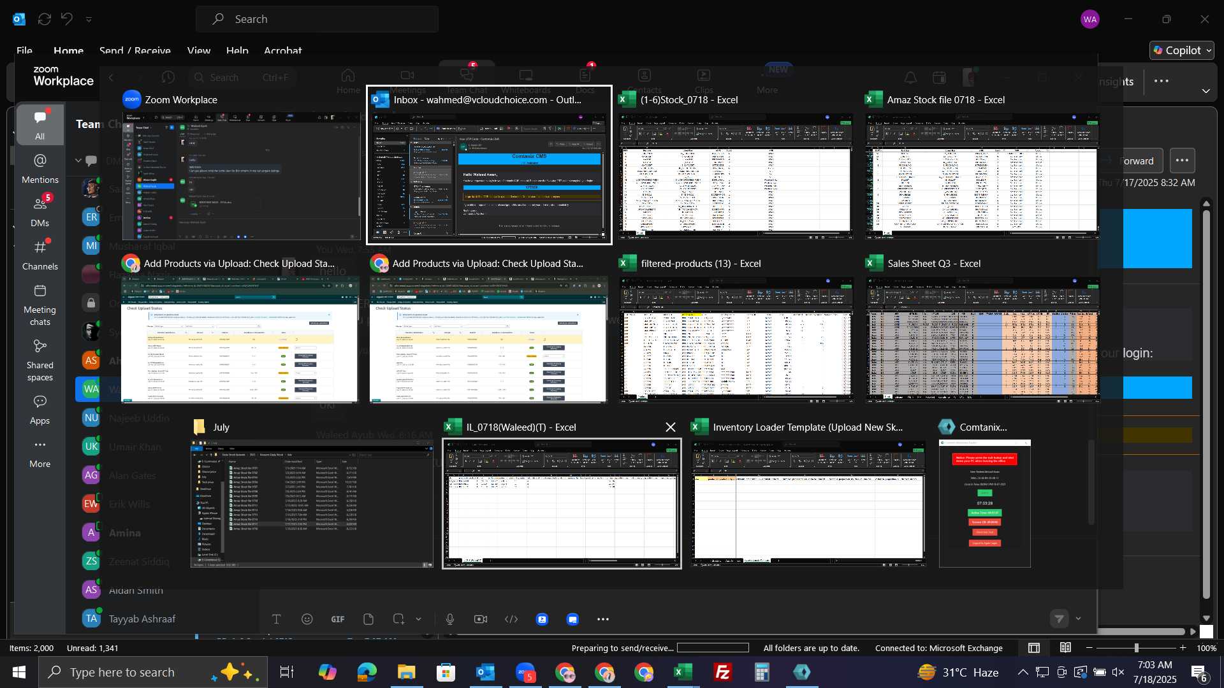Open Shared spaces in Zoom sidebar
Screen dimensions: 1224x688
click(40, 360)
